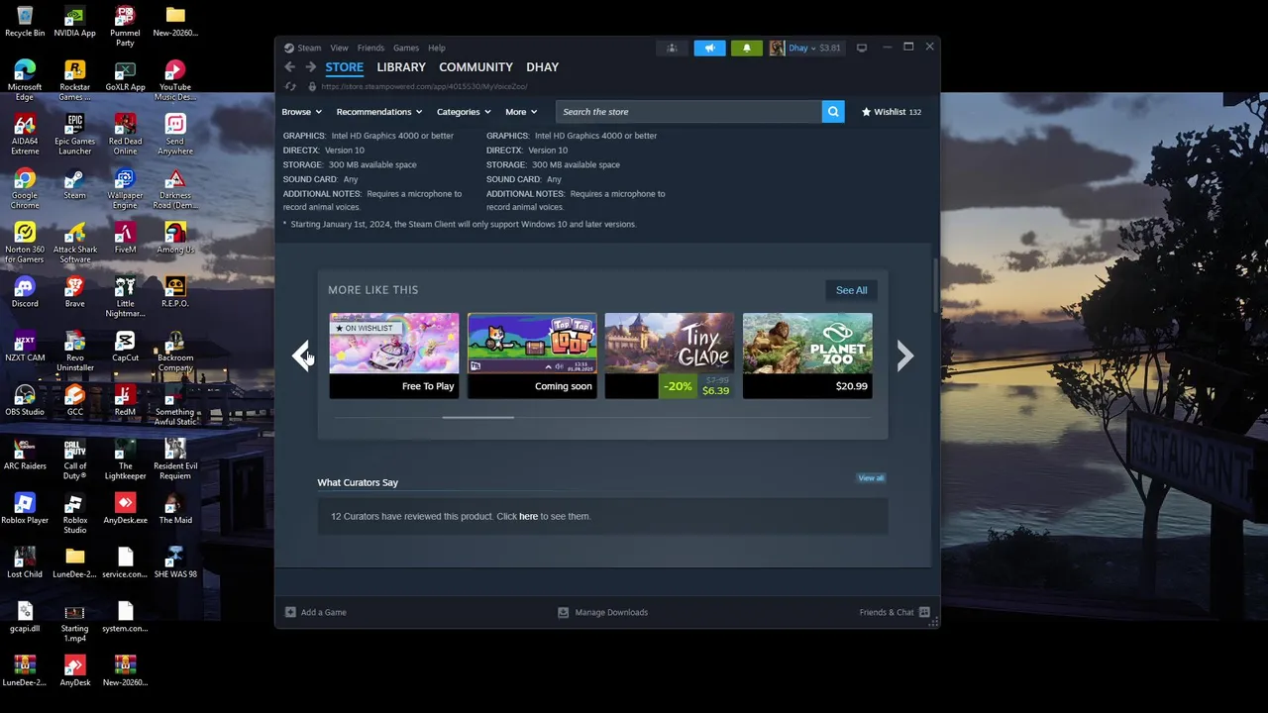Go back with Steam's back arrow
Screen dimensions: 1268x713
(289, 67)
